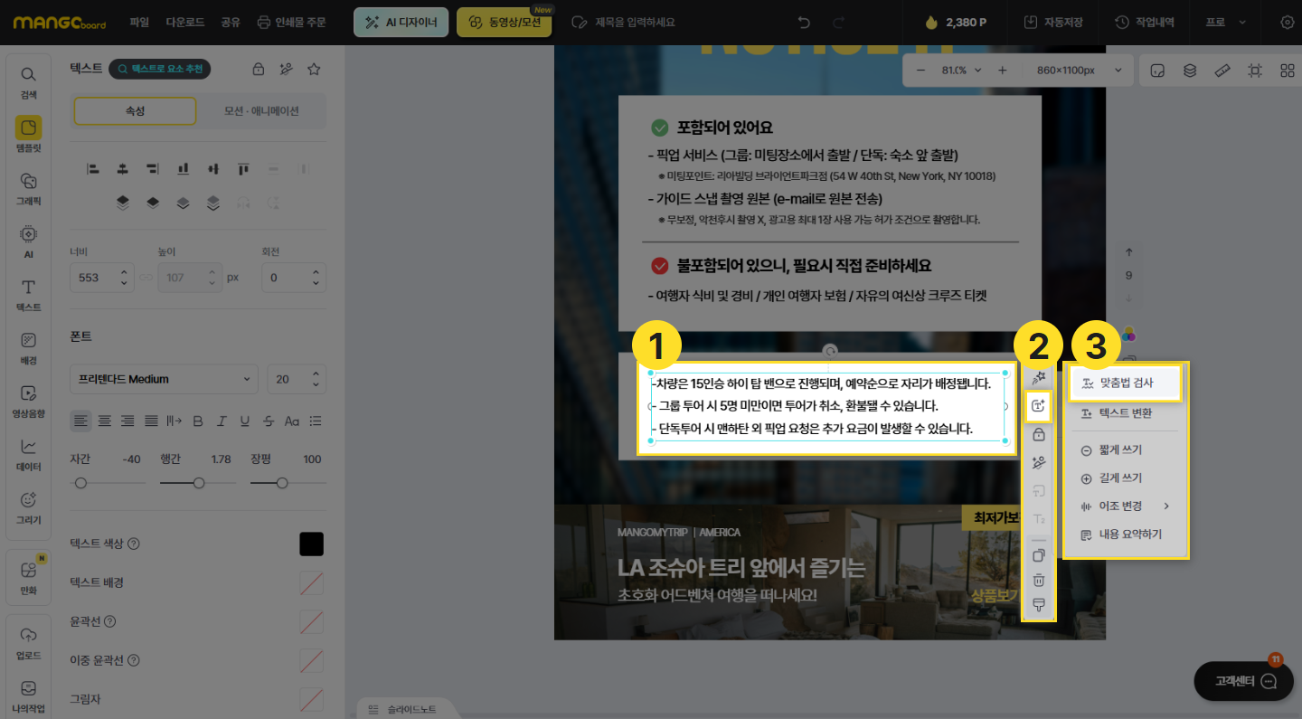This screenshot has width=1302, height=719.
Task: Send element to back layer icon
Action: (x=212, y=203)
